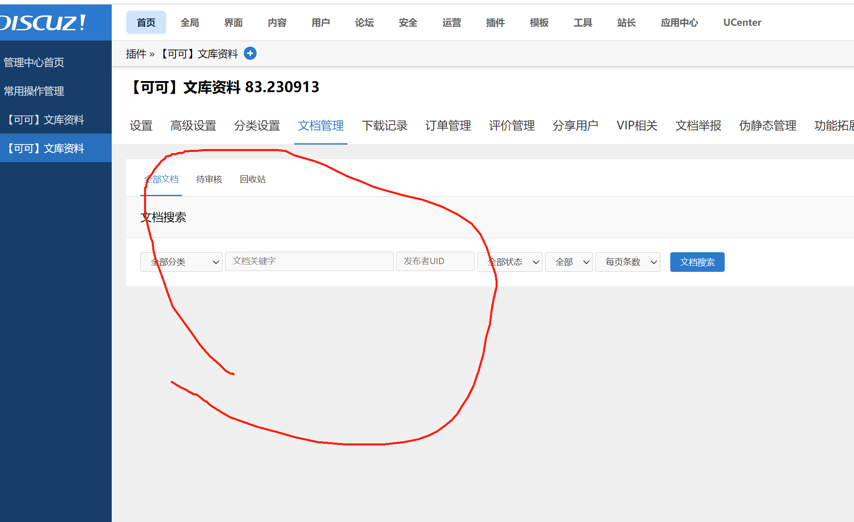This screenshot has width=854, height=522.
Task: Open the 安全 top menu
Action: pyautogui.click(x=408, y=23)
